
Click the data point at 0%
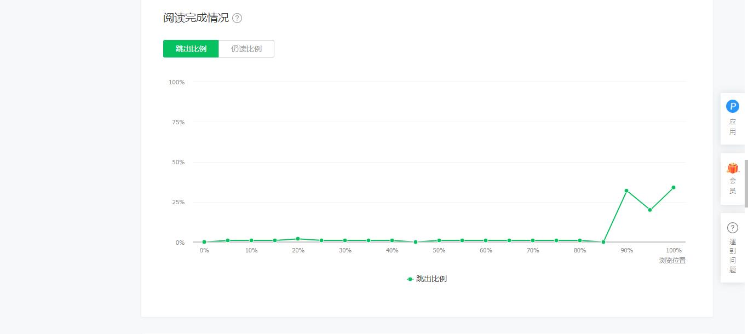(204, 242)
